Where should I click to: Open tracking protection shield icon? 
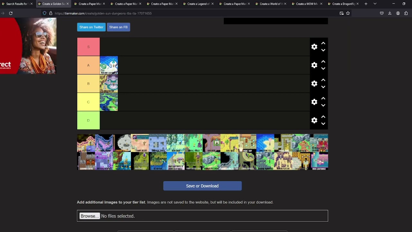coord(44,13)
